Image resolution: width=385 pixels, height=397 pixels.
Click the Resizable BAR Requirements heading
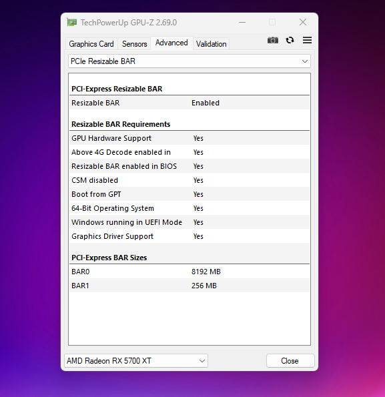click(x=121, y=124)
